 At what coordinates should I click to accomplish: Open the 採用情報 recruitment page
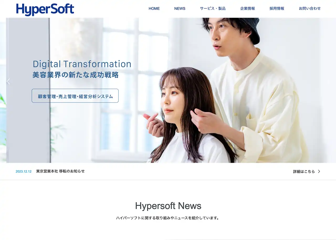click(x=276, y=8)
